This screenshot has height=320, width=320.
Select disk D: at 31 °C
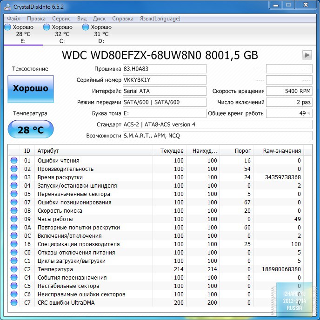101,34
